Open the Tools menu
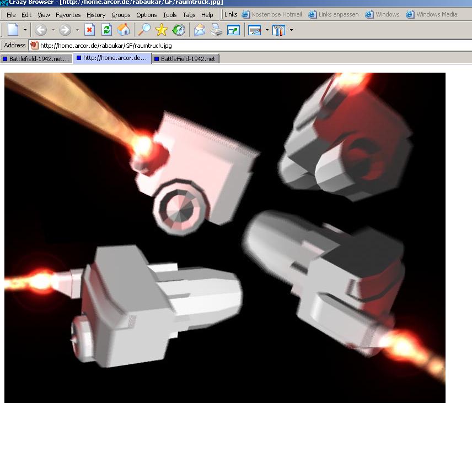The width and height of the screenshot is (472, 459). point(170,15)
